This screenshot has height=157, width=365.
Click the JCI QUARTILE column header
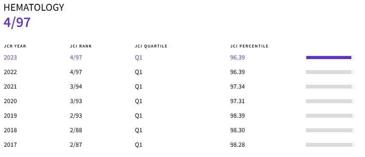coord(151,46)
